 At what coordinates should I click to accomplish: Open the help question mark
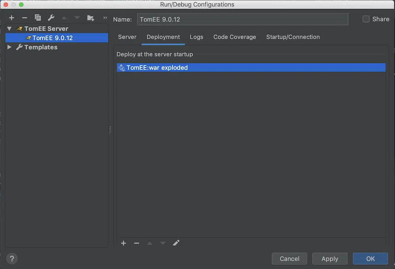tap(12, 259)
